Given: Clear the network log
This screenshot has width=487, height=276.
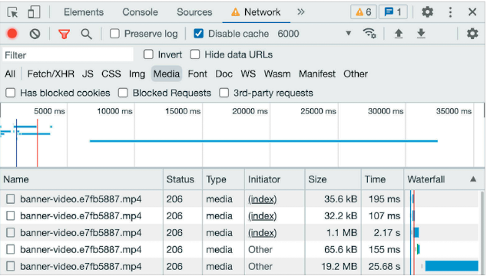Looking at the screenshot, I should [35, 34].
